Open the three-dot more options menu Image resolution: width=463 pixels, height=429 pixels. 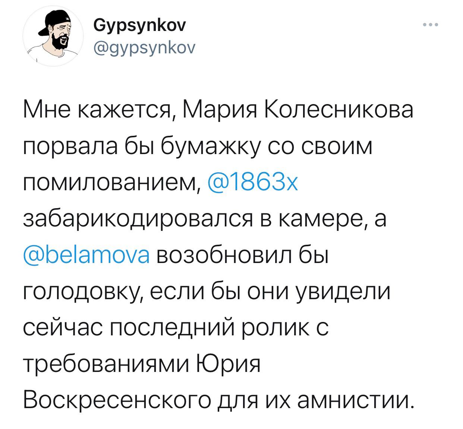pos(431,25)
